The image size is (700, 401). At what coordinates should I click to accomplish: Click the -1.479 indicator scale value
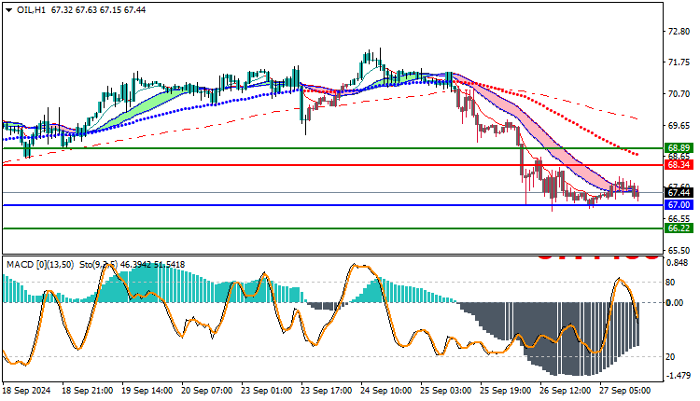tap(679, 376)
